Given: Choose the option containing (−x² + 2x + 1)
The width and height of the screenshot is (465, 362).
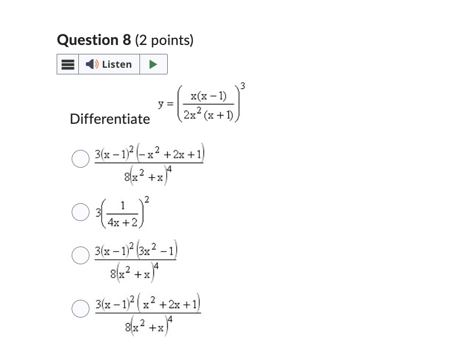Looking at the screenshot, I should 150,162.
